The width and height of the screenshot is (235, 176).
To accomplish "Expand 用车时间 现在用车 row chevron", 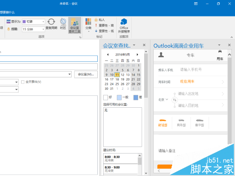I will [x=223, y=82].
